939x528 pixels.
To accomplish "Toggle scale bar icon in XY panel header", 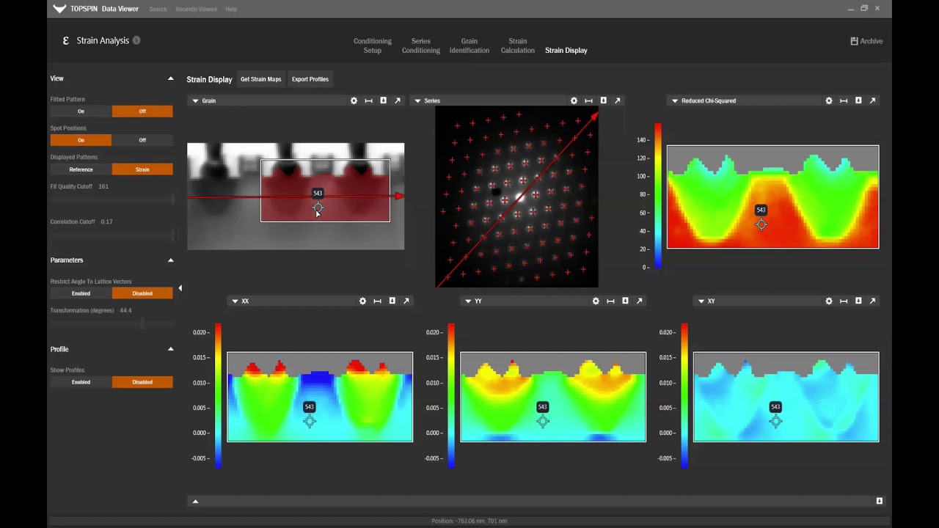I will point(844,301).
